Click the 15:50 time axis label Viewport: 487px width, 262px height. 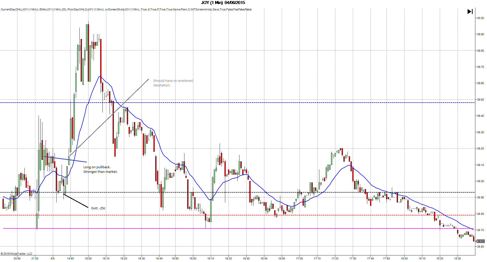point(175,258)
